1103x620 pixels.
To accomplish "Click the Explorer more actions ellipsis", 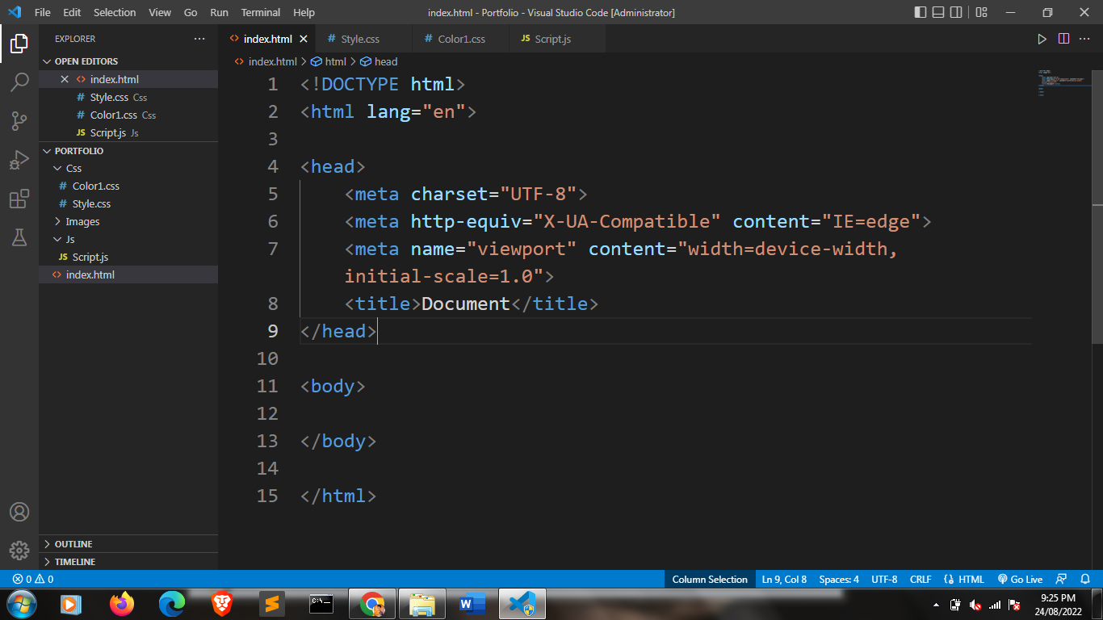I will tap(199, 39).
